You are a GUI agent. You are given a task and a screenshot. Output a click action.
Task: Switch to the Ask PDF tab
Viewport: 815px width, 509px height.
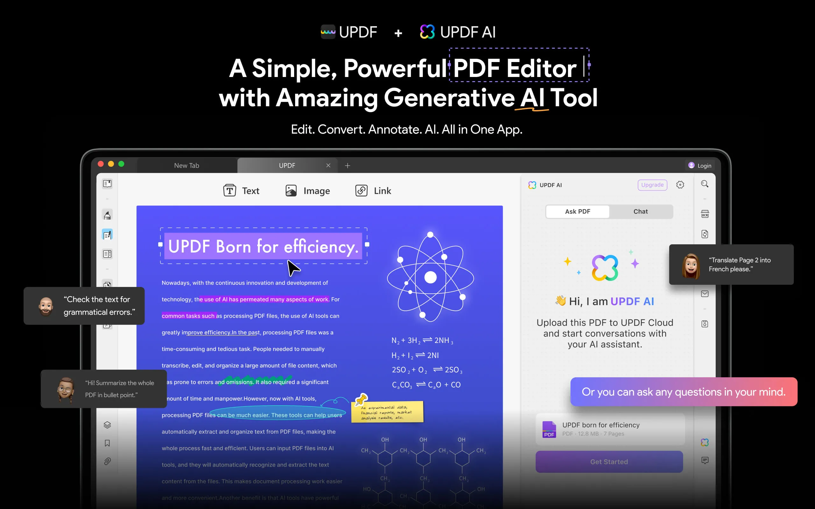578,211
